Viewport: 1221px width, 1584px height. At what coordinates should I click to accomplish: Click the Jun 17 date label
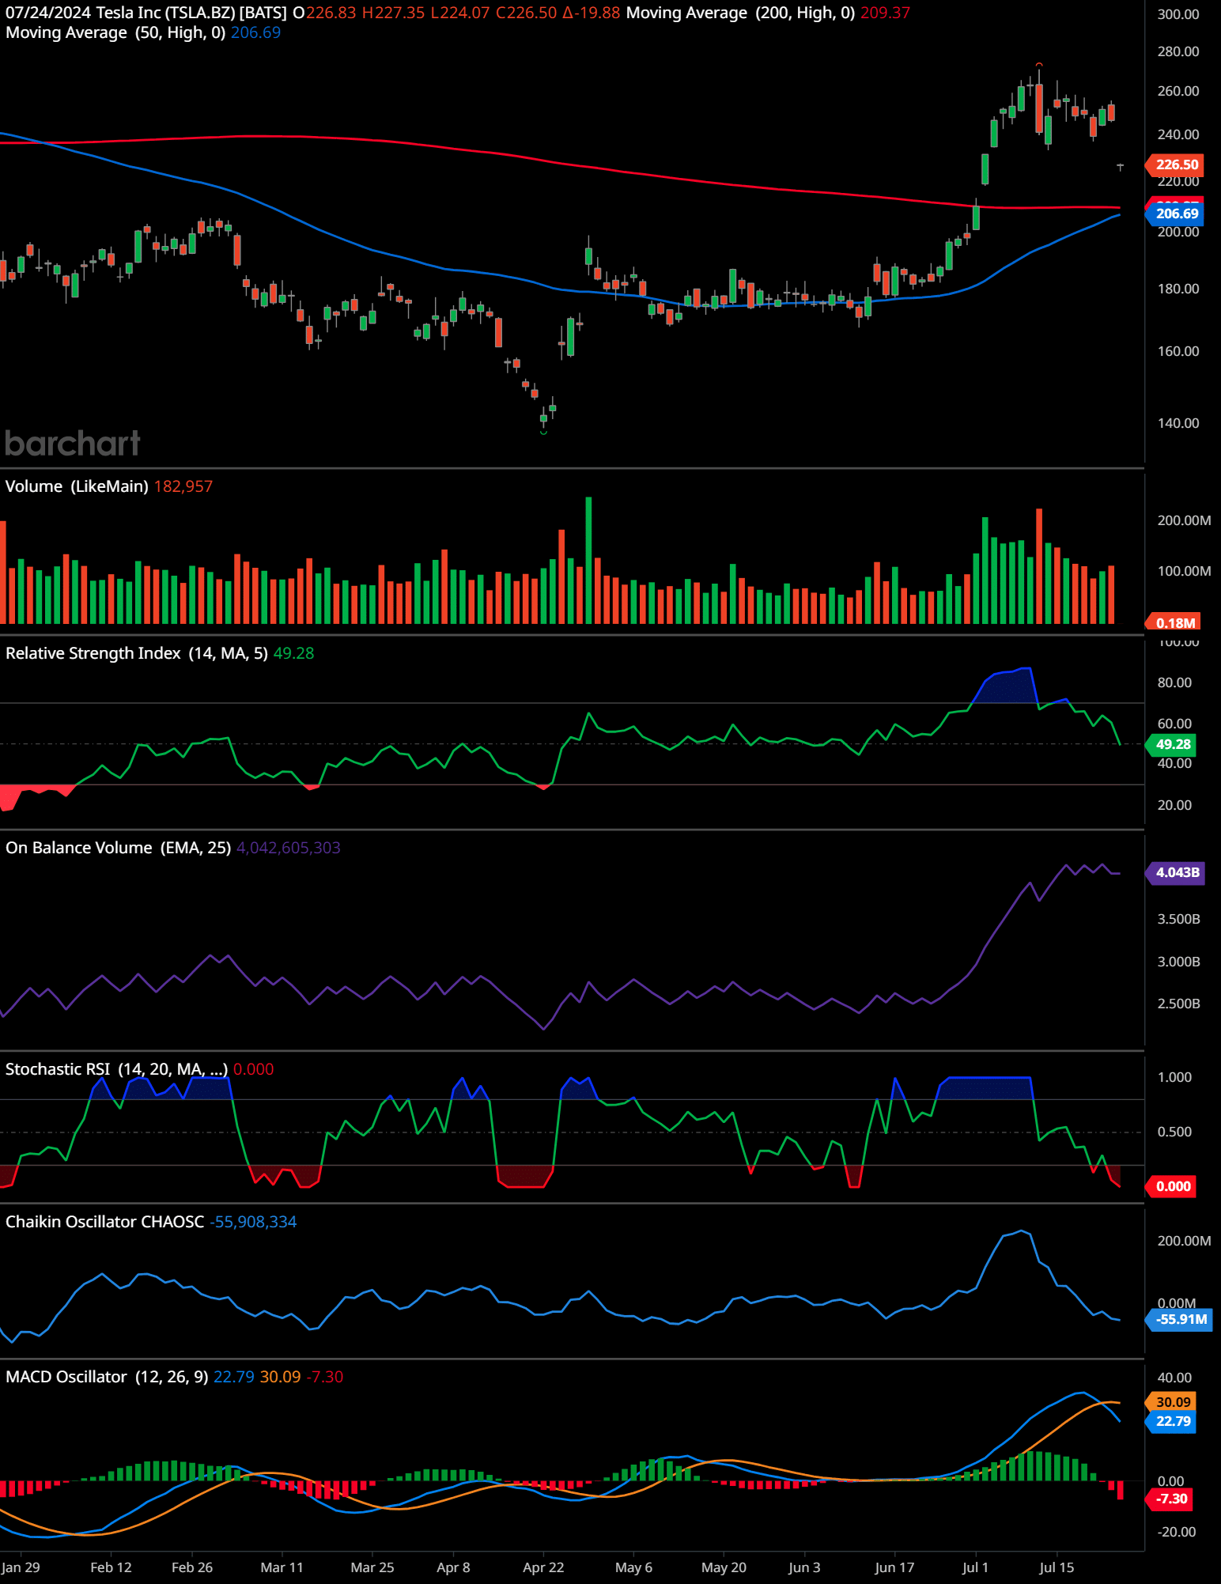[x=894, y=1567]
